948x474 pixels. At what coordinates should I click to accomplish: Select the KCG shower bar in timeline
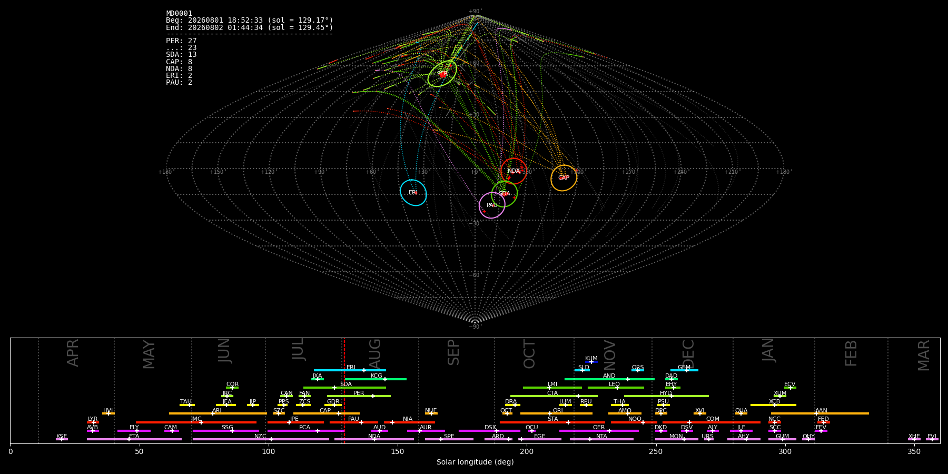[x=376, y=379]
